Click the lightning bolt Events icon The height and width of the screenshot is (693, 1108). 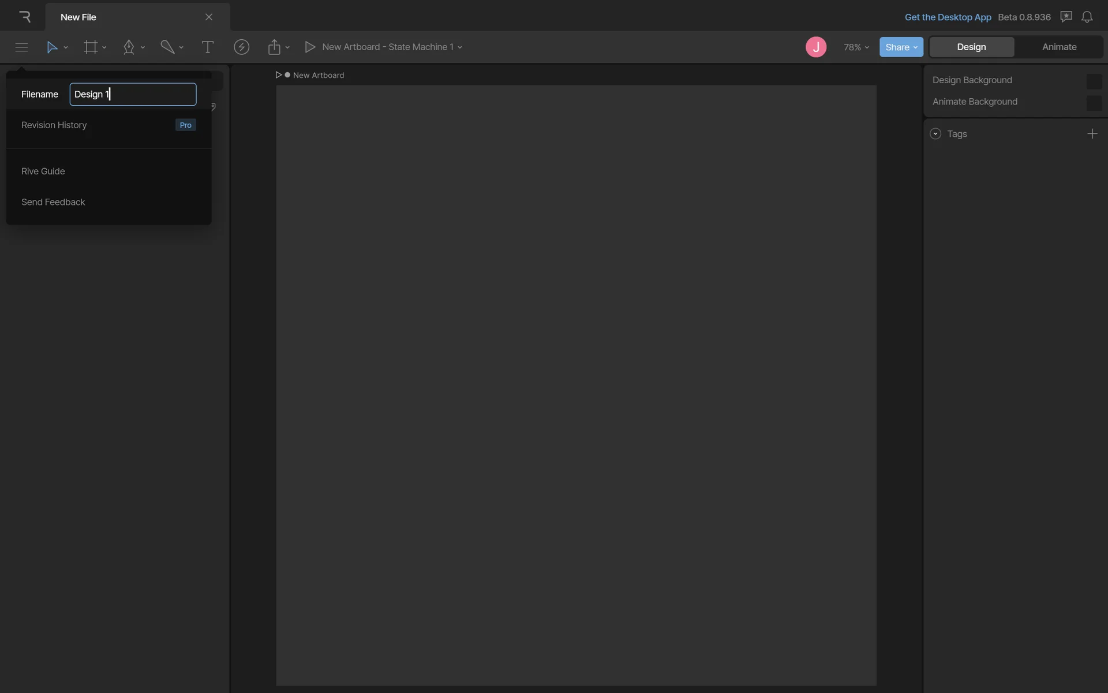pos(241,47)
